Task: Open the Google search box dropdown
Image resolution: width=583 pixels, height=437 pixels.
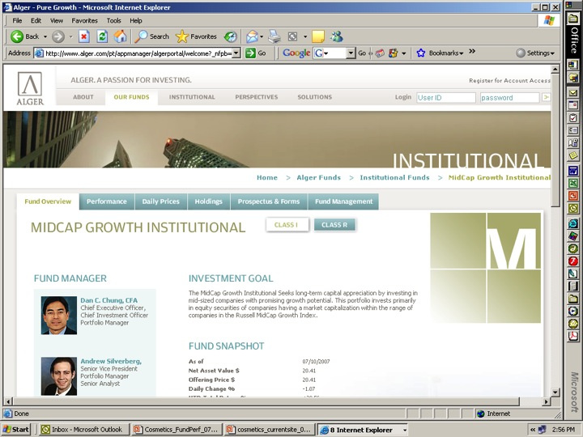Action: pos(351,53)
